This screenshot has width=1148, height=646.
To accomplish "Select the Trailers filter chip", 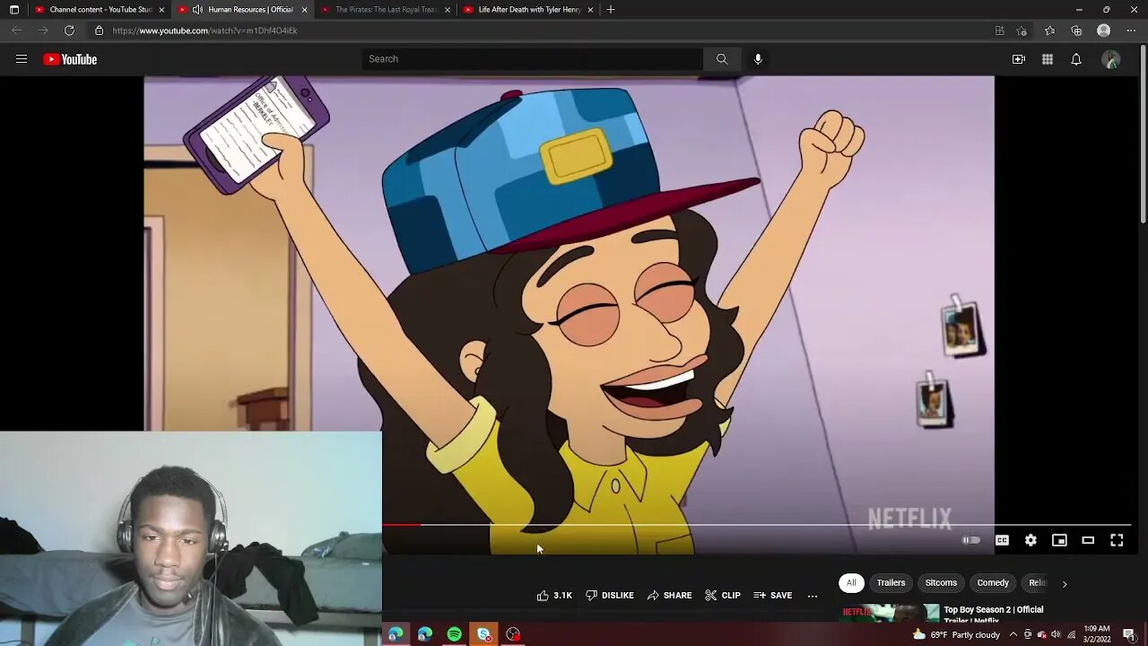I will tap(891, 583).
